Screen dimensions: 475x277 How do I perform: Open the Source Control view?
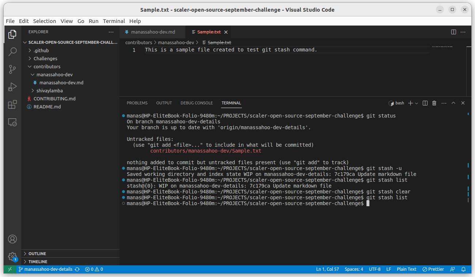pyautogui.click(x=12, y=69)
